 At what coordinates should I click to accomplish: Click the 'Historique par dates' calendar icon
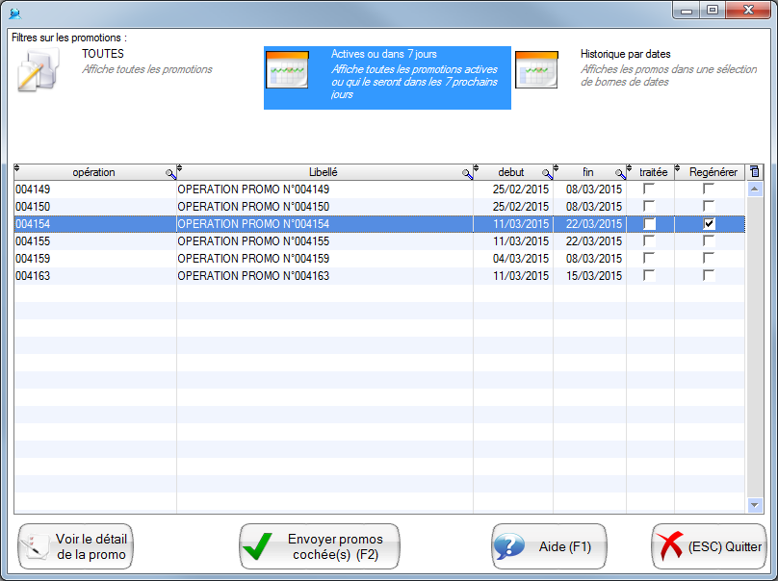coord(536,70)
